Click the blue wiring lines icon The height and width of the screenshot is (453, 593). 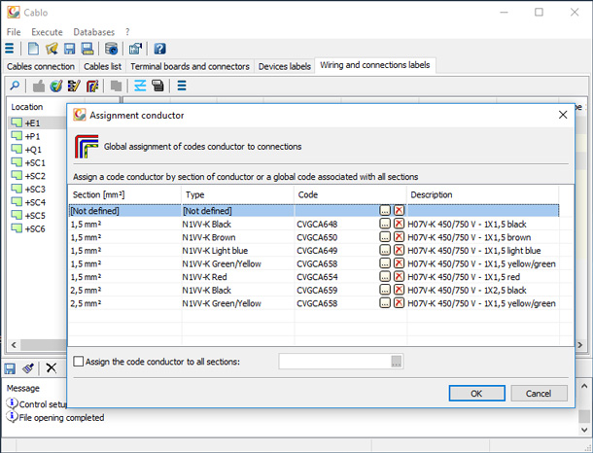click(140, 86)
